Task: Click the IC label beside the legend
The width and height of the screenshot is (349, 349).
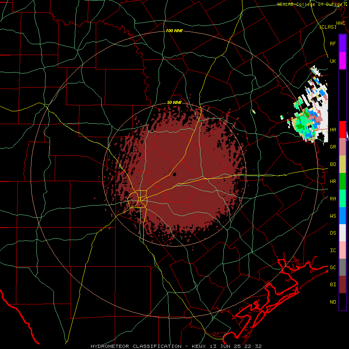Action: pos(333,251)
